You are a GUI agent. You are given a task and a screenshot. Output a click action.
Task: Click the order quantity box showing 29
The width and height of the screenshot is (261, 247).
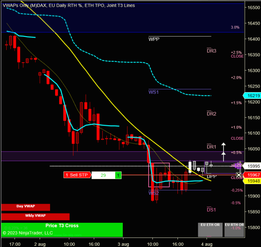[x=104, y=175]
